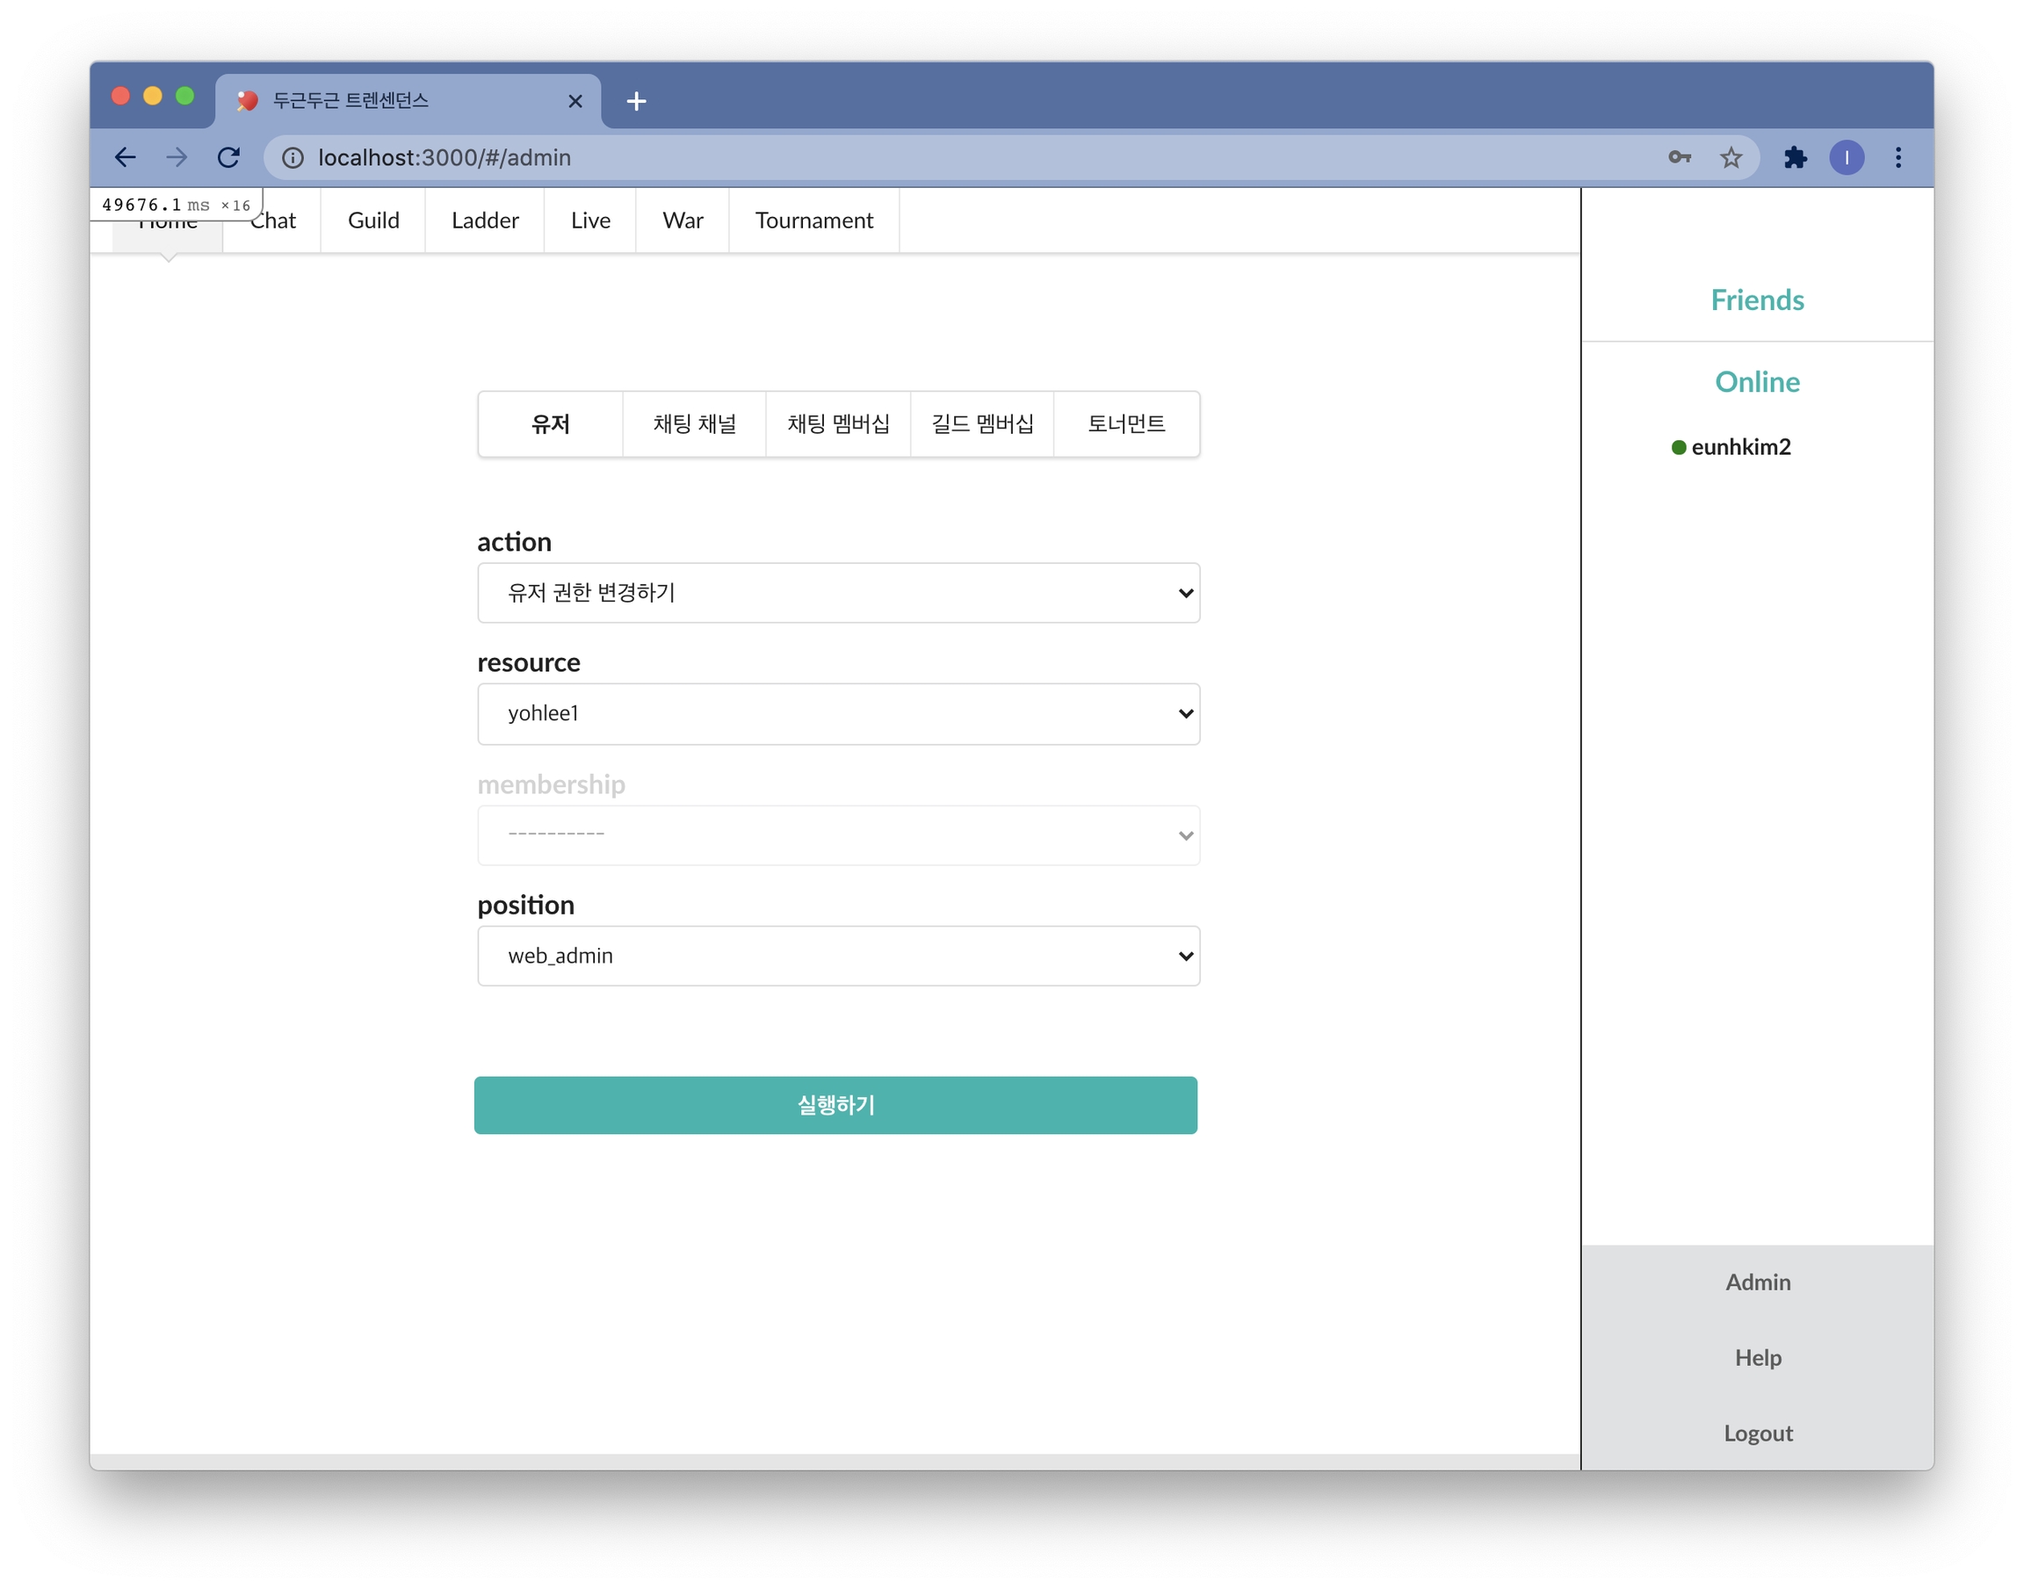Click the site info icon in address bar
The width and height of the screenshot is (2024, 1589).
point(293,158)
